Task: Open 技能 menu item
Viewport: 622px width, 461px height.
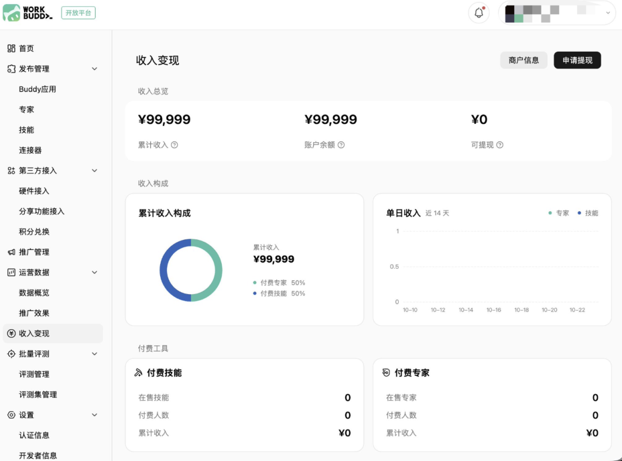Action: (x=26, y=130)
